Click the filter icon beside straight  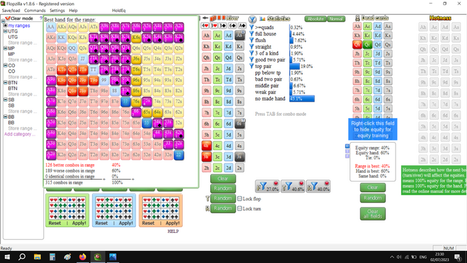[252, 47]
